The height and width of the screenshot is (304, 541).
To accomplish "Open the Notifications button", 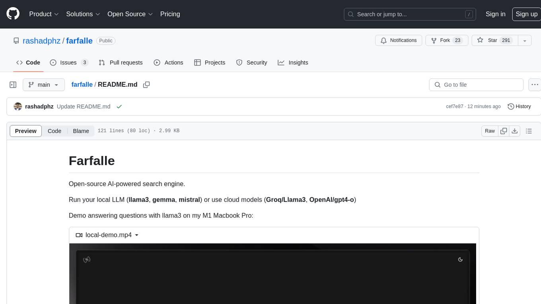I will pyautogui.click(x=399, y=41).
